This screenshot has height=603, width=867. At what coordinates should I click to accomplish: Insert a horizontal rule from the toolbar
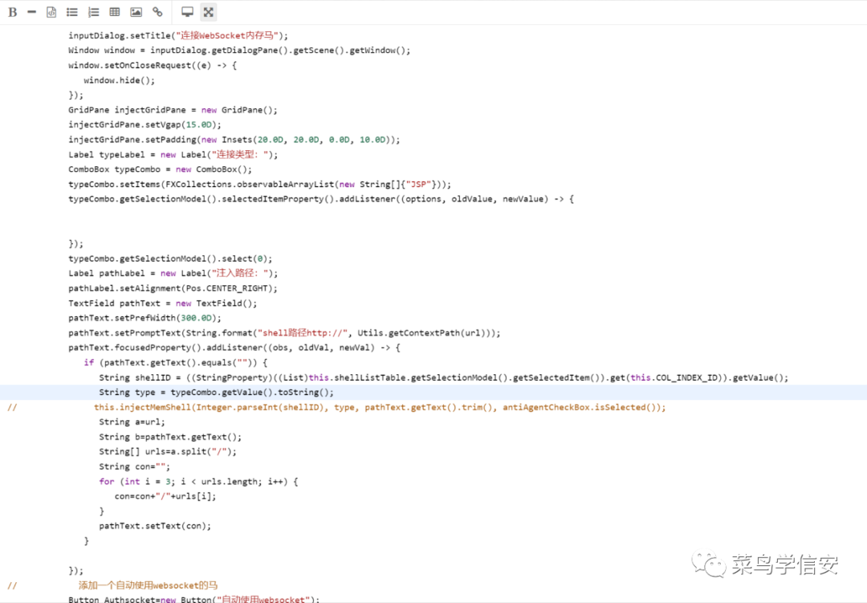tap(31, 12)
